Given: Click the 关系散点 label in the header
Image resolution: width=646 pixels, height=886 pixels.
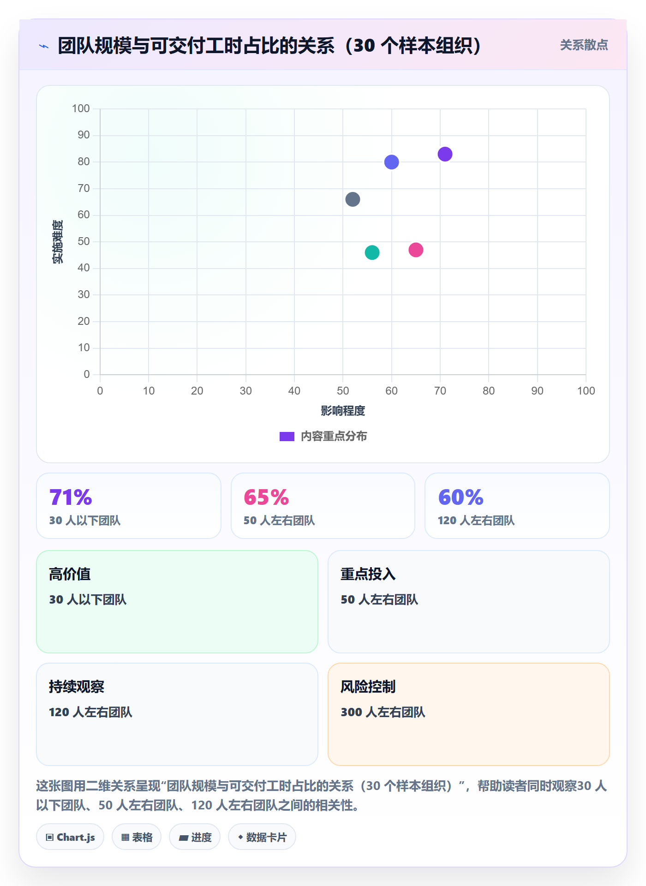Looking at the screenshot, I should point(584,45).
